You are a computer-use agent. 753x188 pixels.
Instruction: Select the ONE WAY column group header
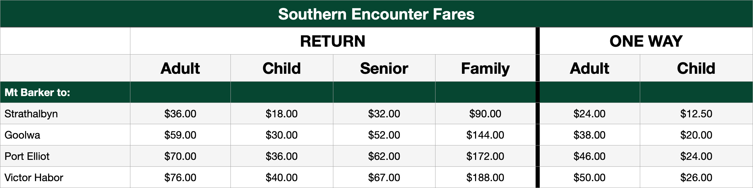click(x=646, y=41)
